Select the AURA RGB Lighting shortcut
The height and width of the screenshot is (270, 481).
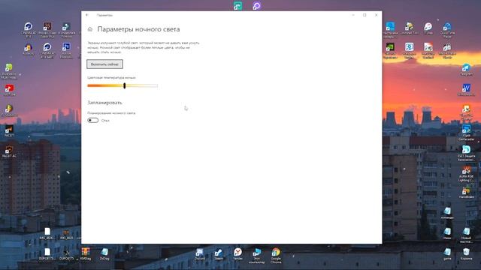[x=466, y=174]
